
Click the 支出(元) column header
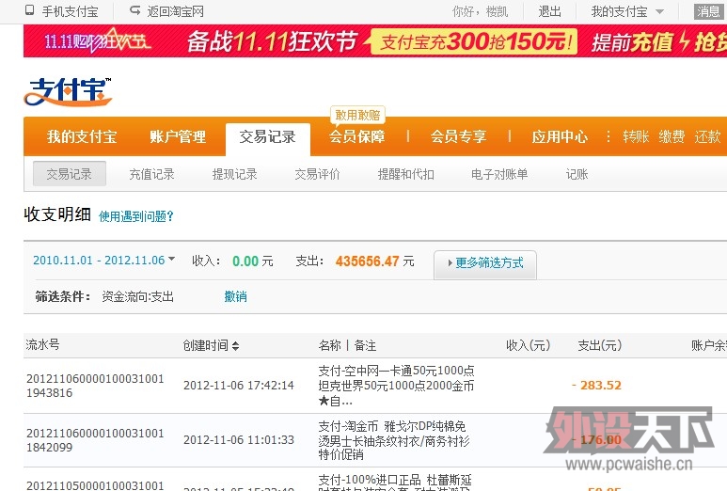[x=600, y=345]
